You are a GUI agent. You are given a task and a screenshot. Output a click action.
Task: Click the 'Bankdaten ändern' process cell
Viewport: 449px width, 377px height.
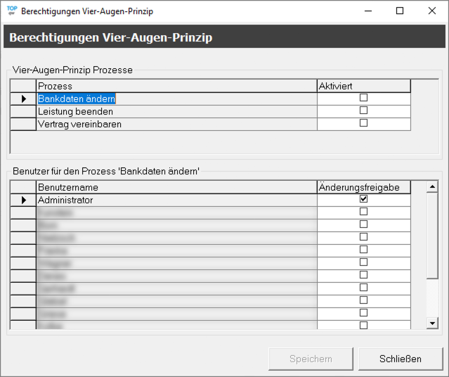pos(77,99)
